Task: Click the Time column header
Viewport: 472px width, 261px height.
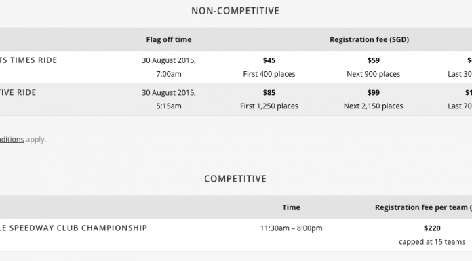Action: 291,207
